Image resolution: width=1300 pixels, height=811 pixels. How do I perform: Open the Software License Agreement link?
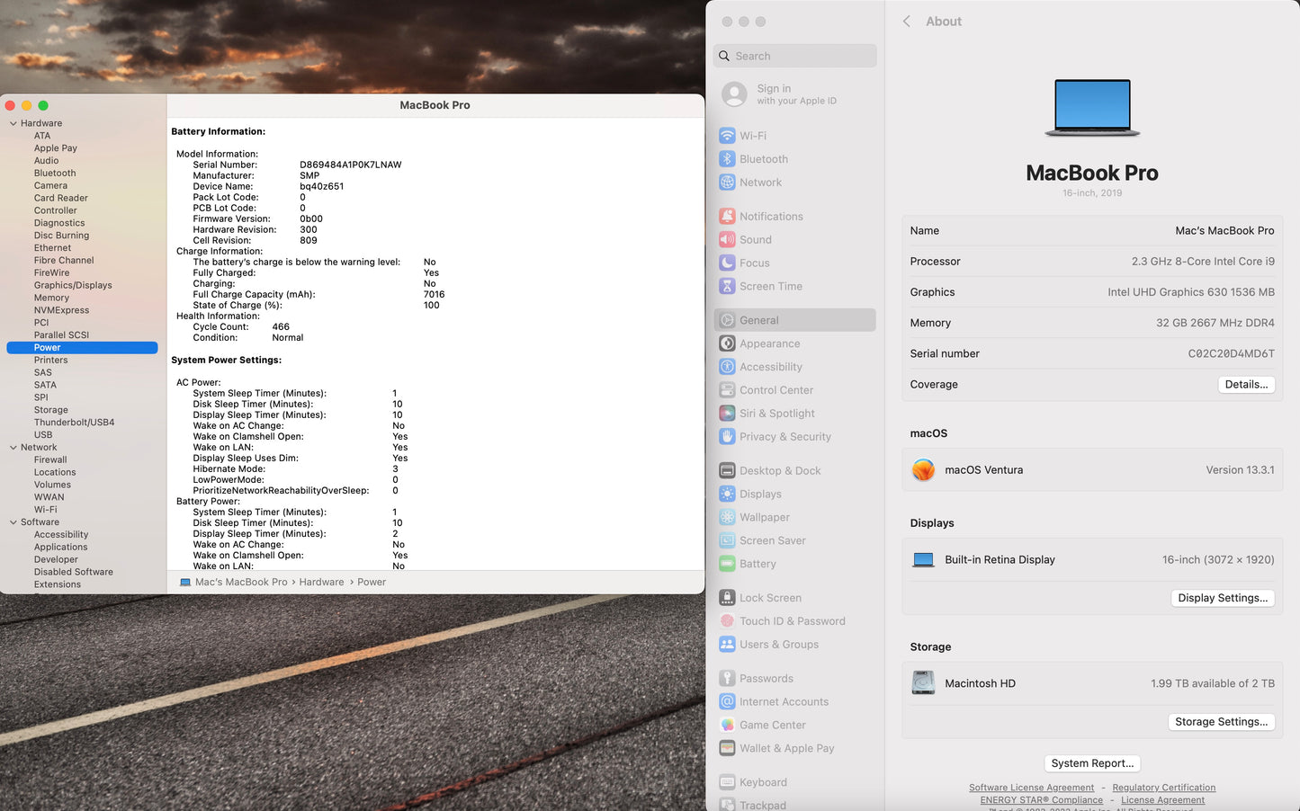1031,787
